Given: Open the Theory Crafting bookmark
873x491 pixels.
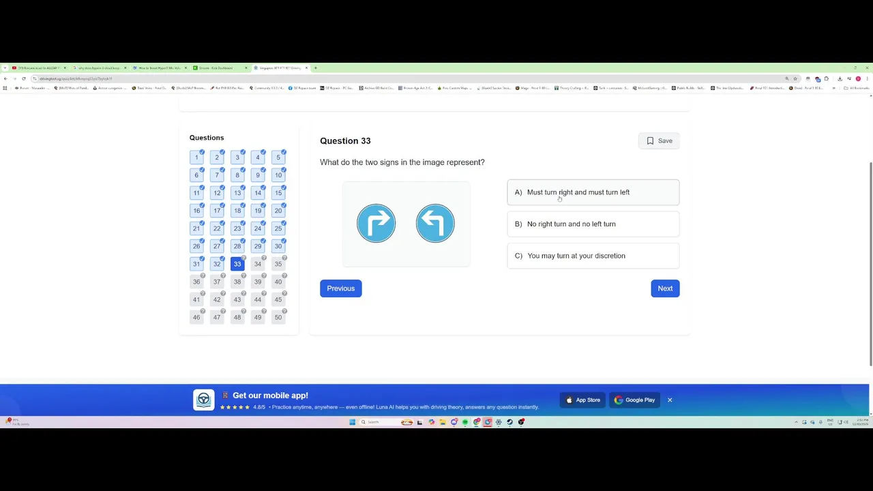Looking at the screenshot, I should pyautogui.click(x=572, y=88).
